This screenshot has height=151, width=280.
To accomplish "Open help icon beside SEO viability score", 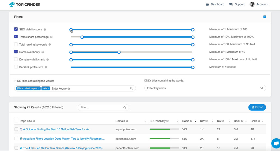I will pos(45,30).
